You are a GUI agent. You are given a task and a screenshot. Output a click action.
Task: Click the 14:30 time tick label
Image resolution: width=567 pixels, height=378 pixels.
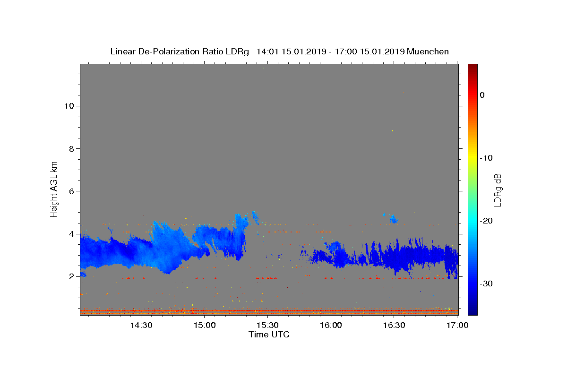(141, 325)
